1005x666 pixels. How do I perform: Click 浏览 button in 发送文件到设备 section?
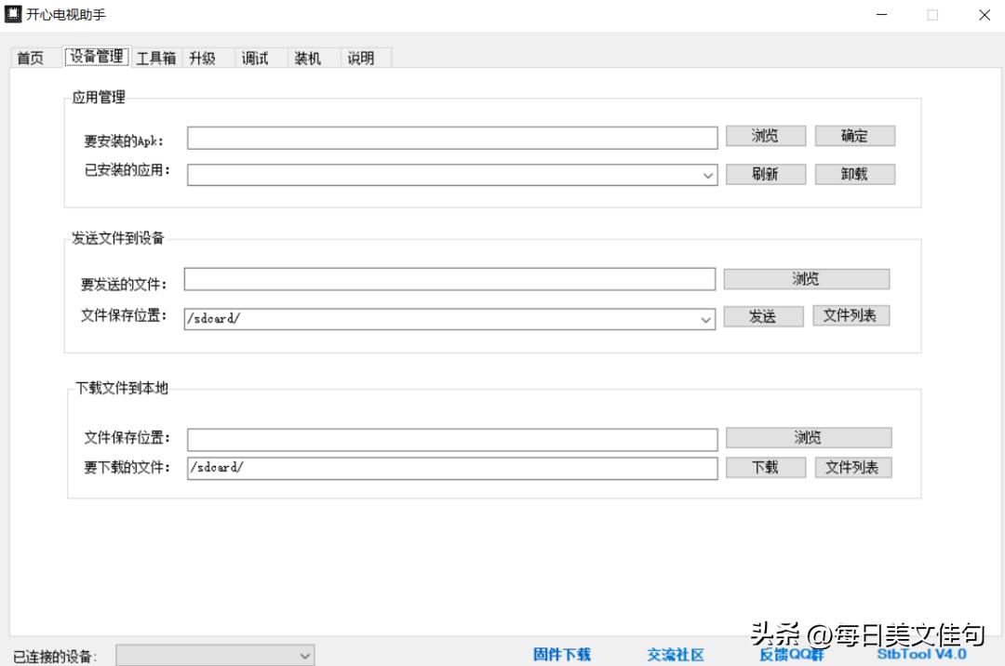pyautogui.click(x=806, y=278)
